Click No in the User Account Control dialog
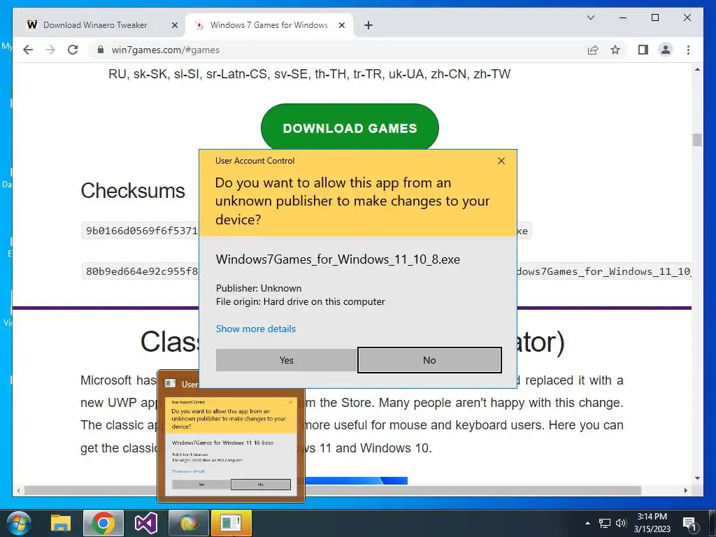 point(429,360)
